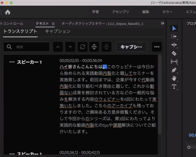Select the Pen tool
The width and height of the screenshot is (196, 157).
point(174,70)
